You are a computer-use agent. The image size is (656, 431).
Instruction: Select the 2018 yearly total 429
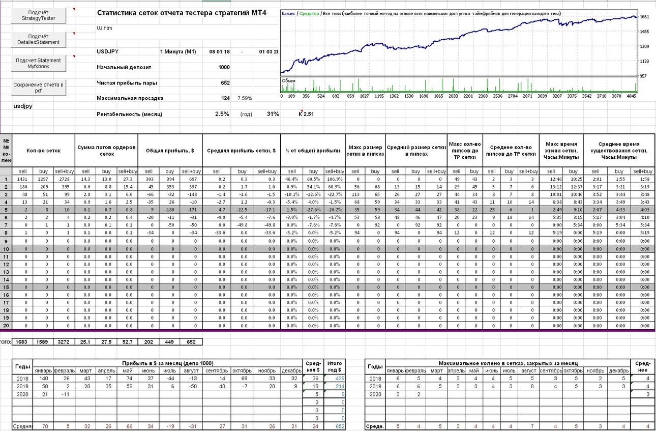click(335, 379)
